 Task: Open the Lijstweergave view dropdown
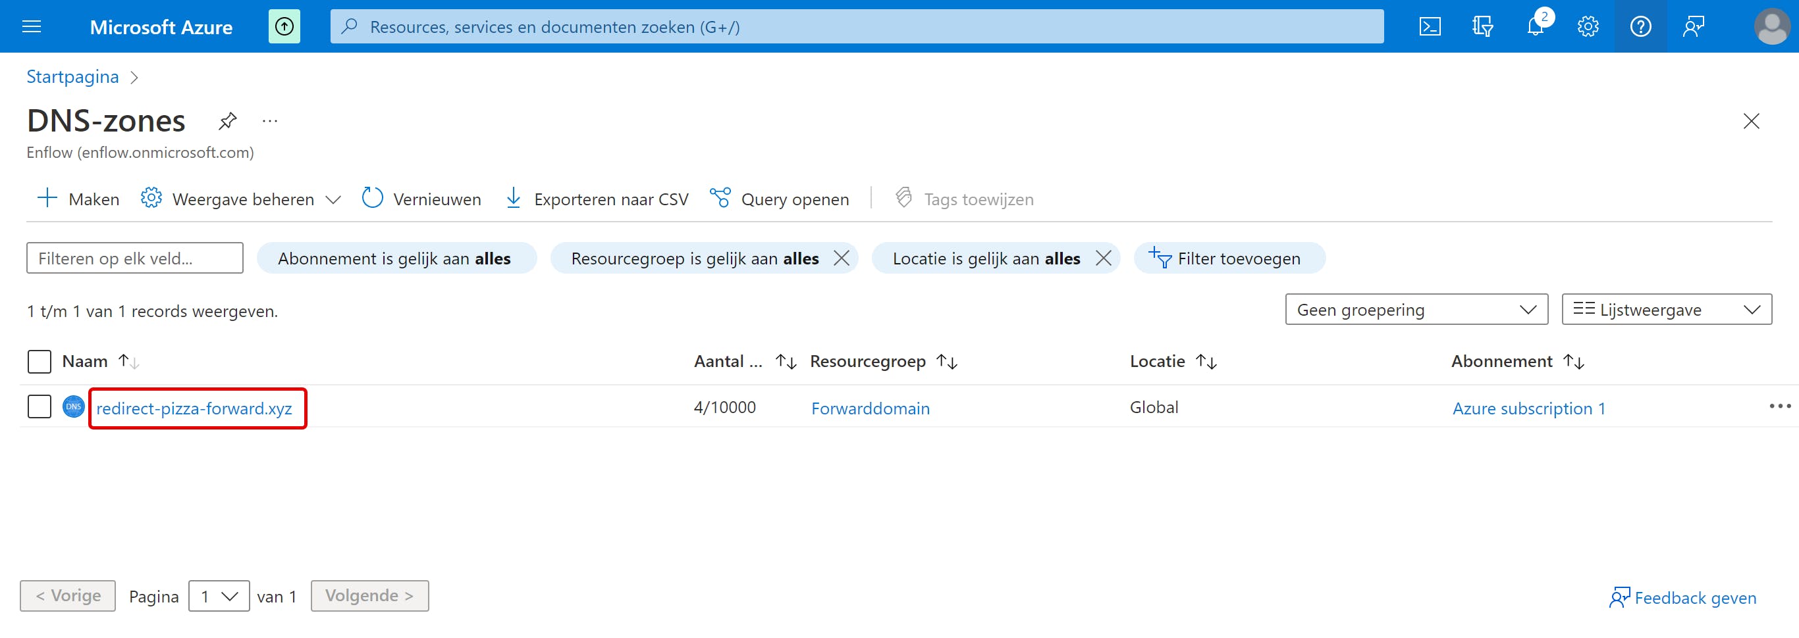[x=1666, y=310]
